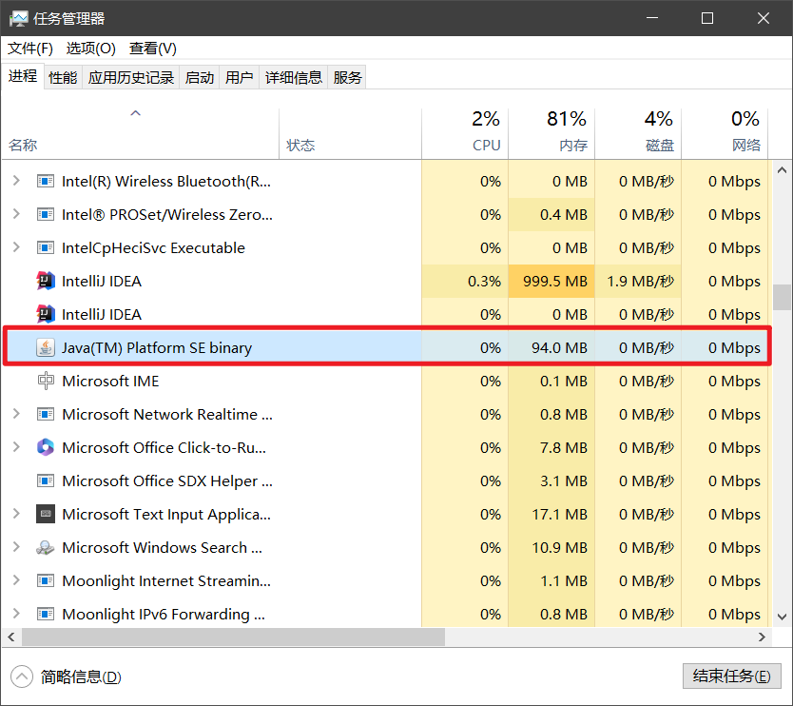Click 简略信息(D) to collapse details
Screen dimensions: 793x706
click(67, 677)
